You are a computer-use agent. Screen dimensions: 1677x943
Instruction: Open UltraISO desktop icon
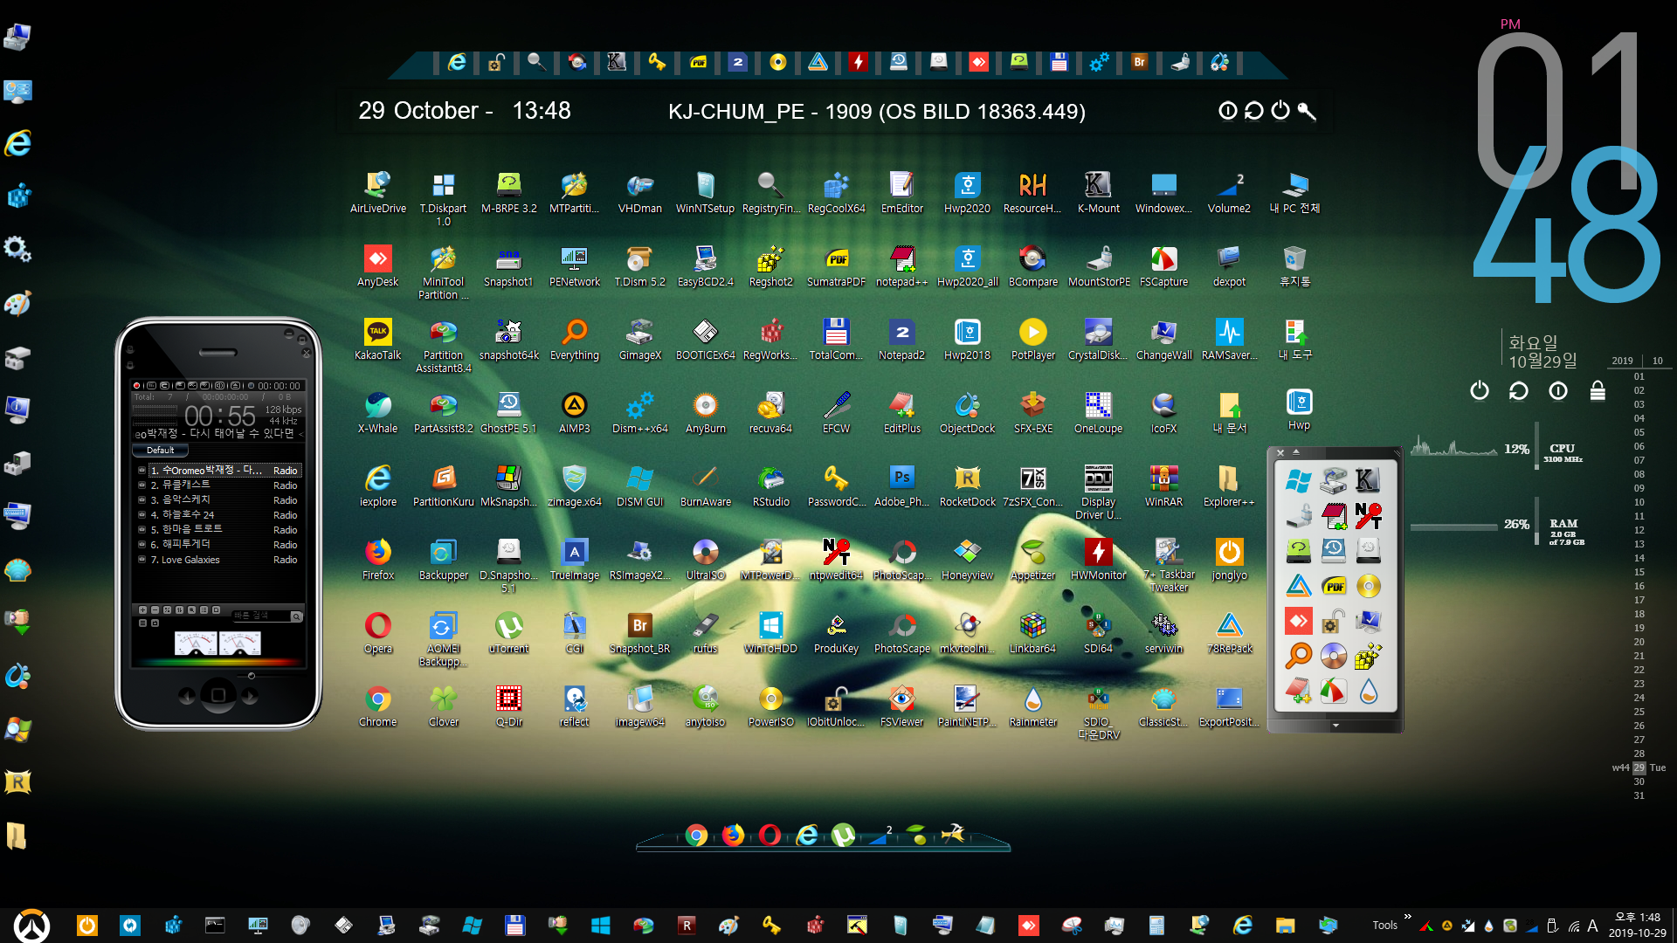point(705,560)
